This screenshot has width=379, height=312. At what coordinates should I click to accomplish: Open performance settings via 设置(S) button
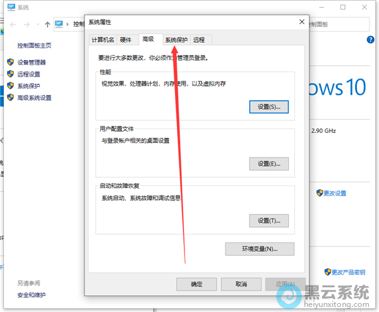(268, 106)
